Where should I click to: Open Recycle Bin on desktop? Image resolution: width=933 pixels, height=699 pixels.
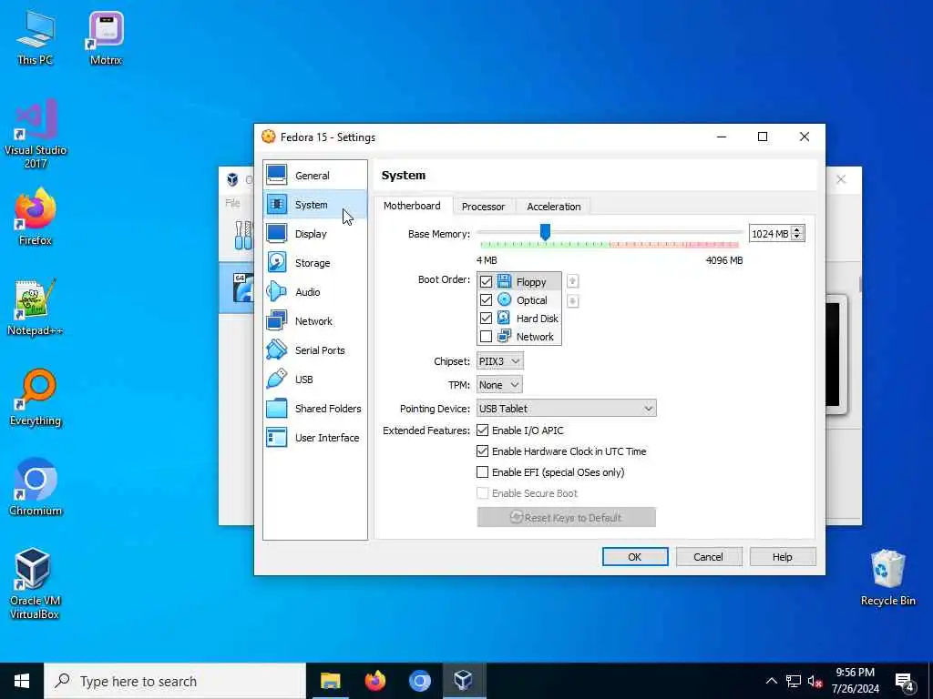pyautogui.click(x=887, y=578)
